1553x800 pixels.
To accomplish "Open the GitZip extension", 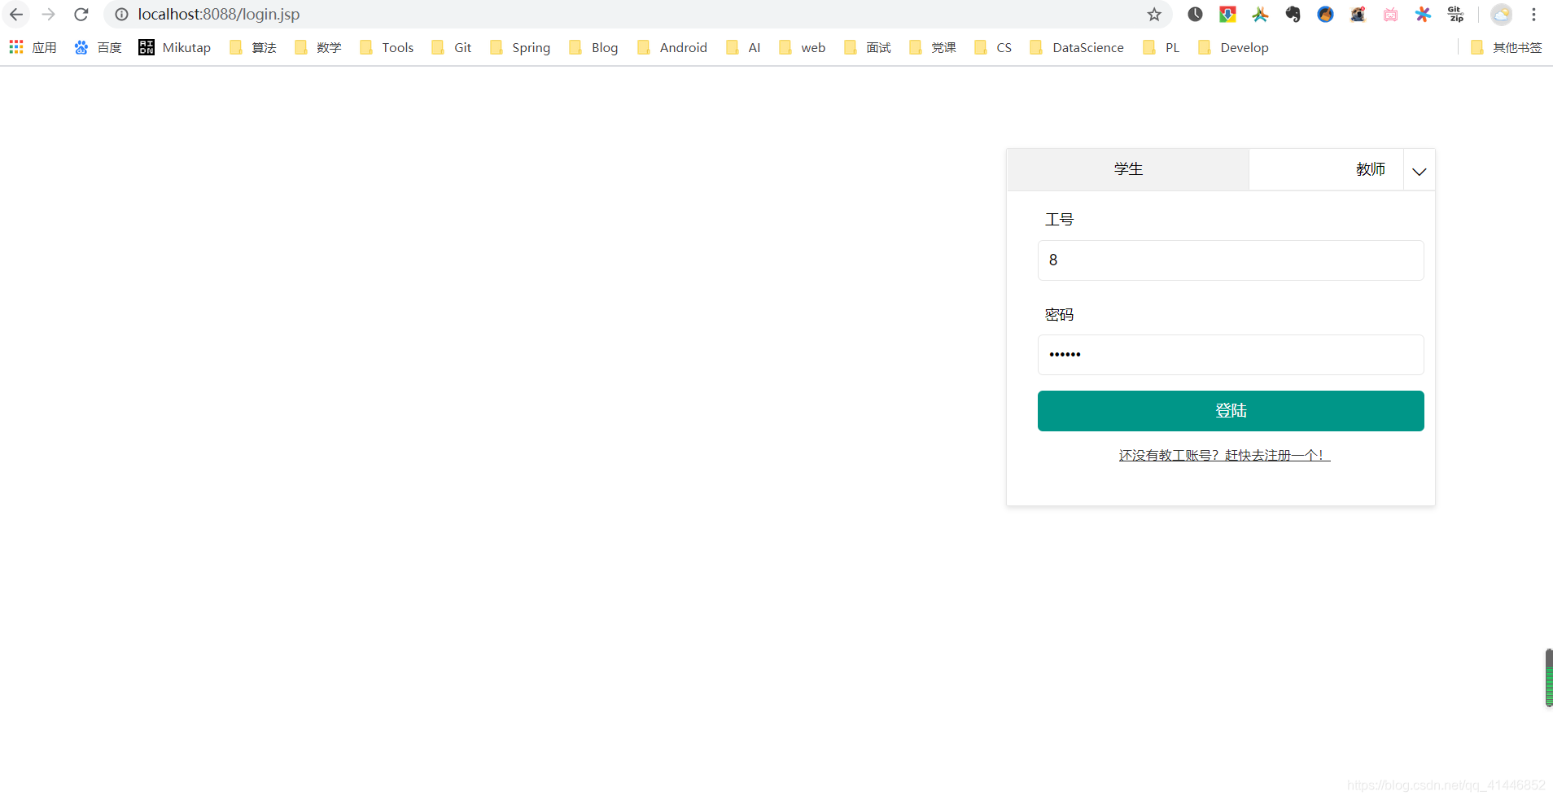I will [x=1455, y=14].
